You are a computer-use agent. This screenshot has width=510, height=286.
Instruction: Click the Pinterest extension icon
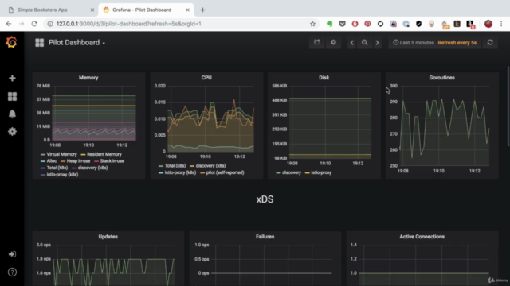click(367, 24)
